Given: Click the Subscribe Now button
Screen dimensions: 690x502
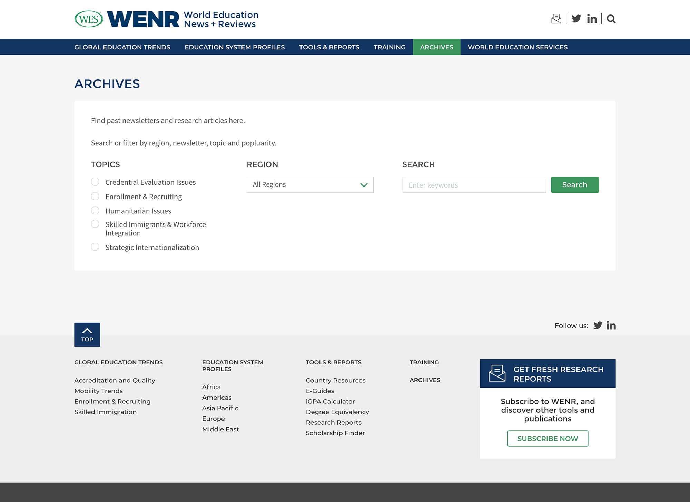Looking at the screenshot, I should click(x=548, y=438).
